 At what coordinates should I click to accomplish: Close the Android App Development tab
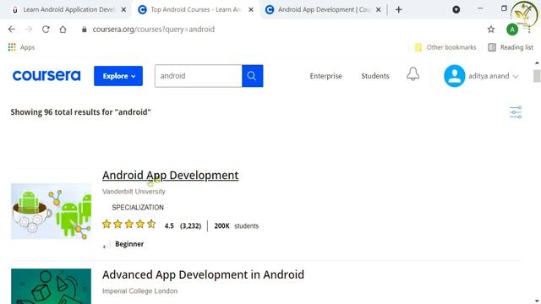point(378,9)
